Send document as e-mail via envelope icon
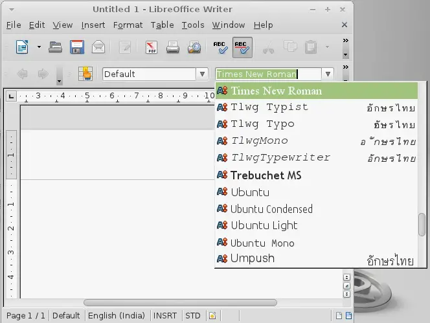The height and width of the screenshot is (323, 430). point(98,47)
